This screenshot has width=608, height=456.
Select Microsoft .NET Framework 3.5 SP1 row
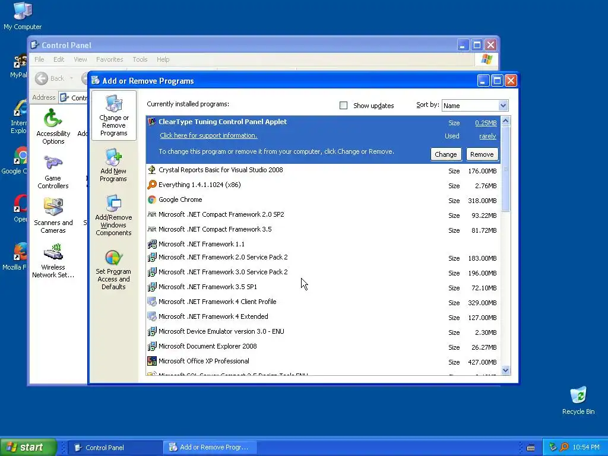click(323, 287)
